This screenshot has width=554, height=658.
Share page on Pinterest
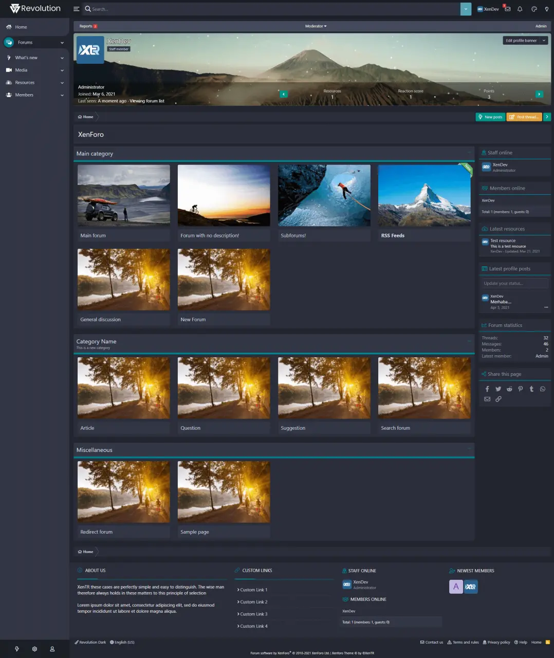(520, 389)
